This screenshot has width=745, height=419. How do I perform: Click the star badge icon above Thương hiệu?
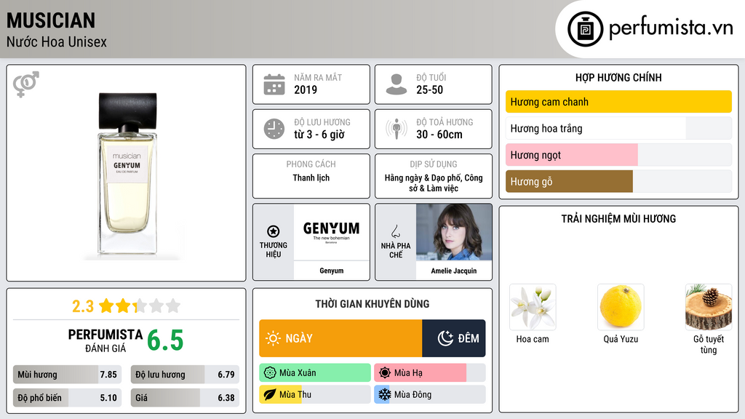(274, 231)
